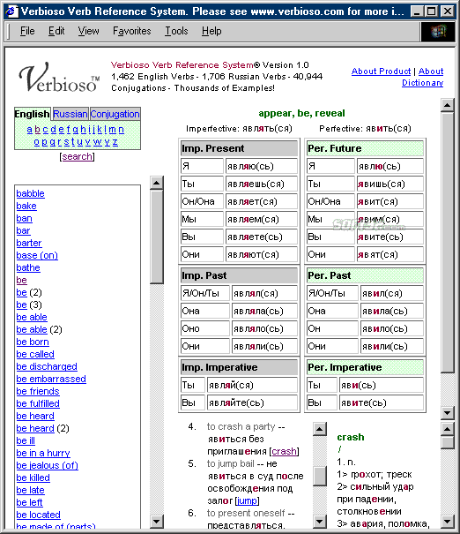Open the File menu

pyautogui.click(x=27, y=31)
